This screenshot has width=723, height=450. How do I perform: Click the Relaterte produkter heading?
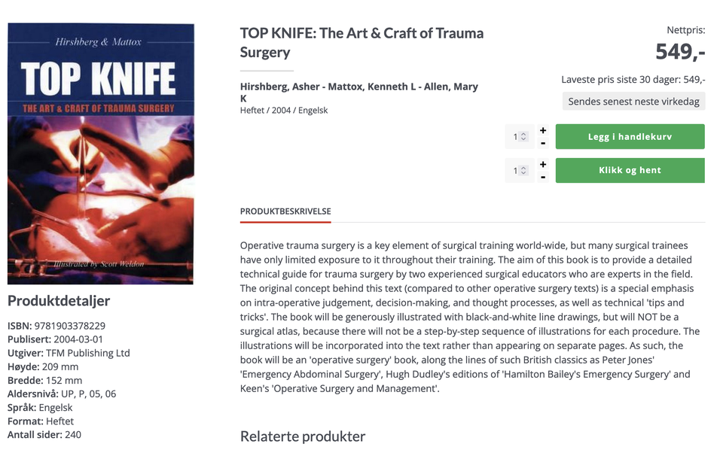[x=302, y=436]
